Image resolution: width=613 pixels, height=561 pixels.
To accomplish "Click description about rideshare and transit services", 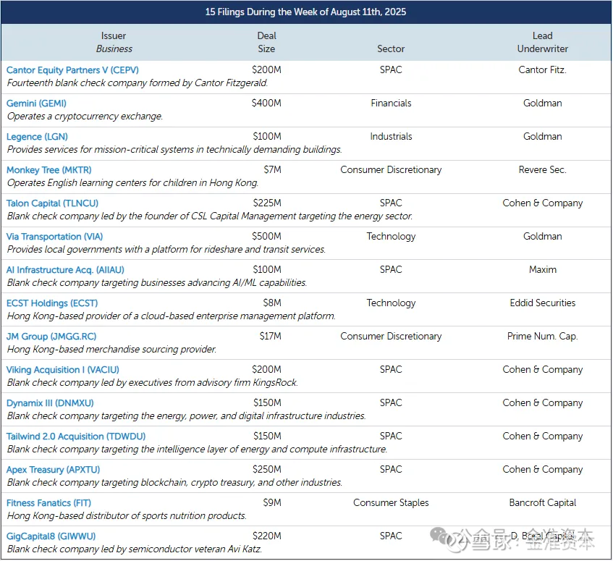I will point(166,250).
